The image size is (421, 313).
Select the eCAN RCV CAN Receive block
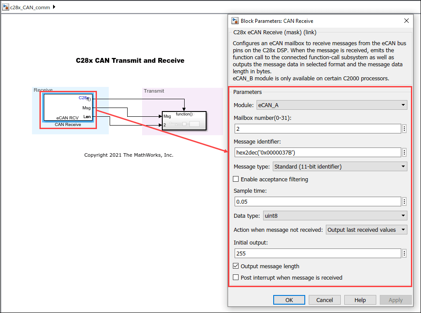[x=68, y=107]
